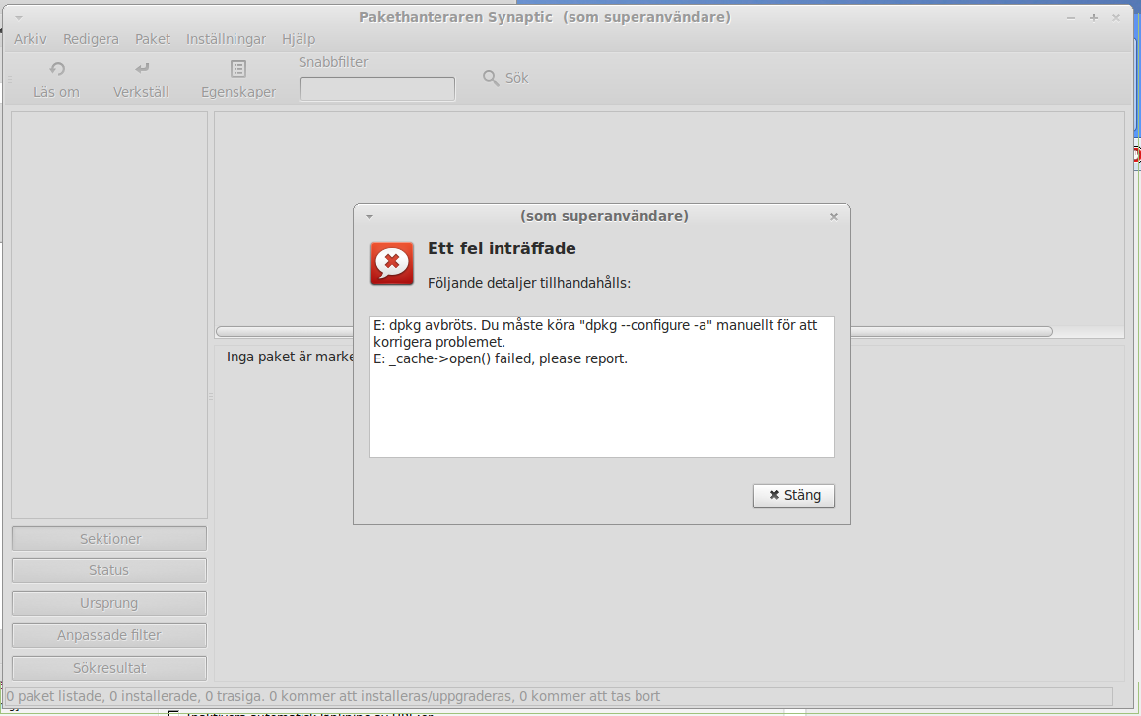The height and width of the screenshot is (716, 1141).
Task: Click 'Följande detaljer tillhandahålls:' text
Action: tap(529, 283)
